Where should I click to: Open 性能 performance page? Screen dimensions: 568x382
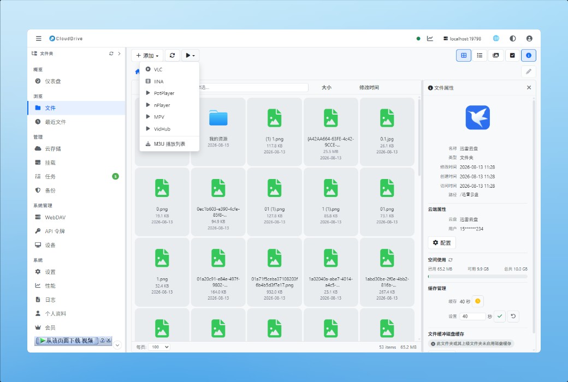click(x=76, y=286)
